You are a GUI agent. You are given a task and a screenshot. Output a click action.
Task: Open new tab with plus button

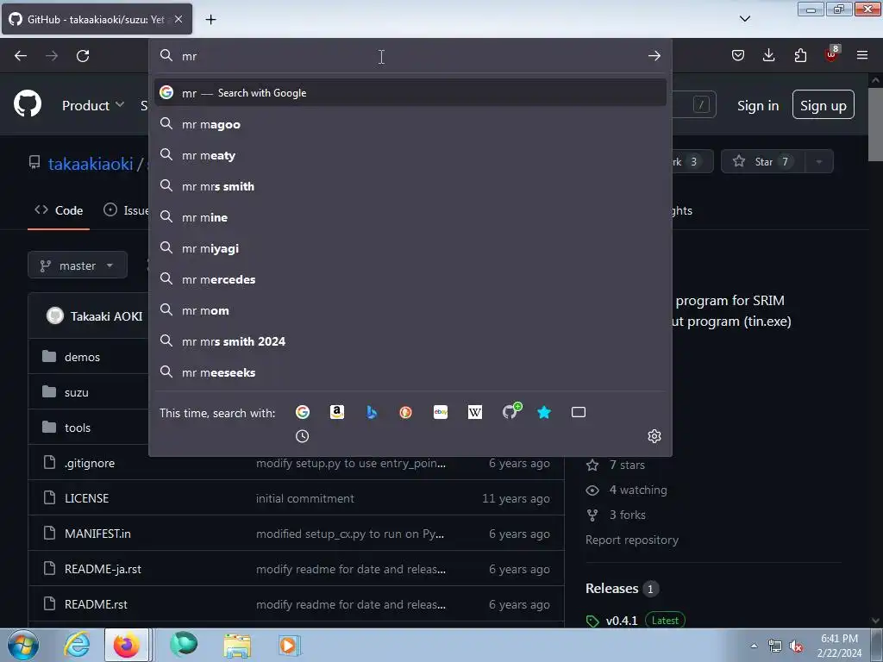click(x=210, y=20)
